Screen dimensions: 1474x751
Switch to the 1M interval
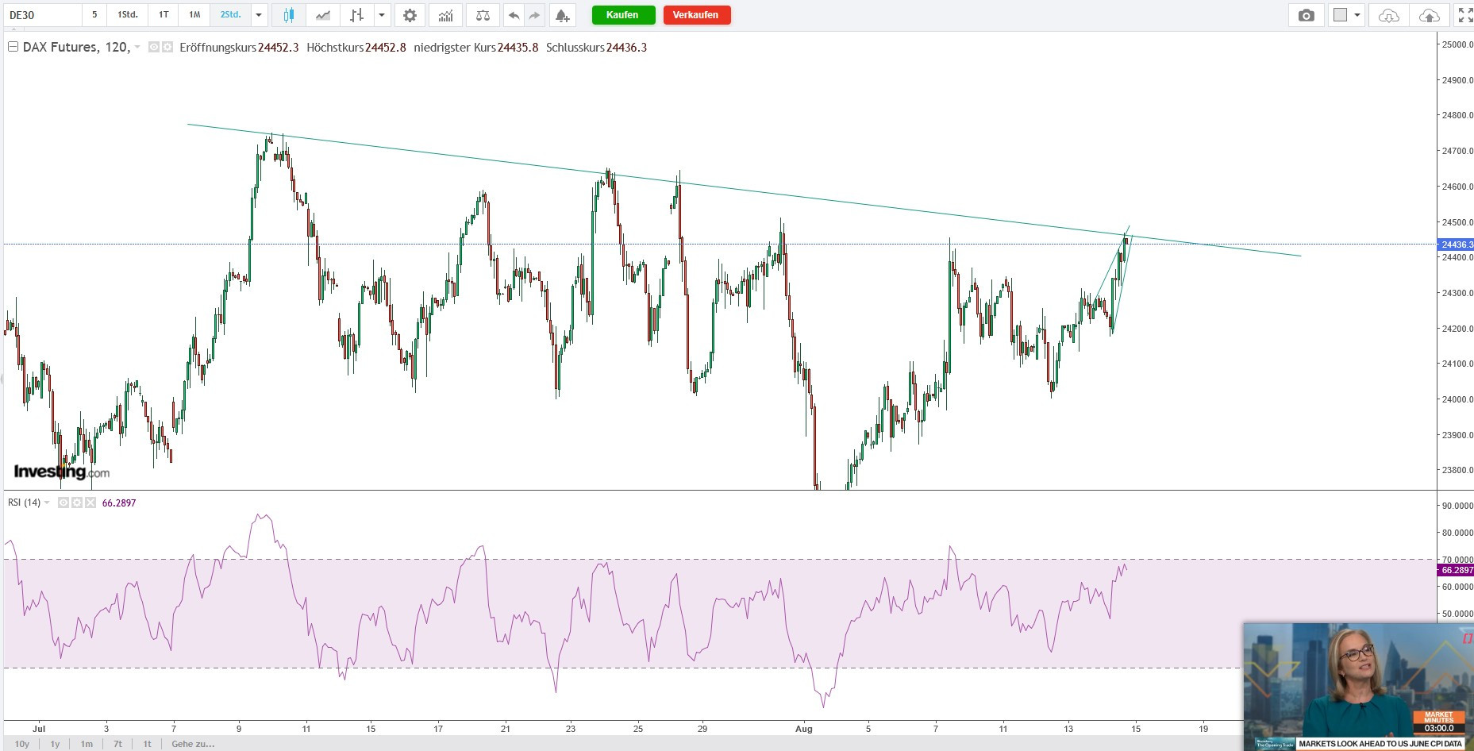click(194, 15)
